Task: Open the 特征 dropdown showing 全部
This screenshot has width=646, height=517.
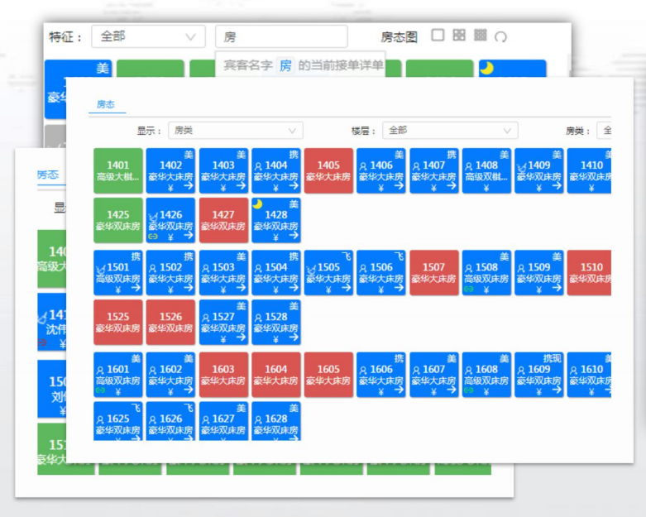Action: click(148, 36)
